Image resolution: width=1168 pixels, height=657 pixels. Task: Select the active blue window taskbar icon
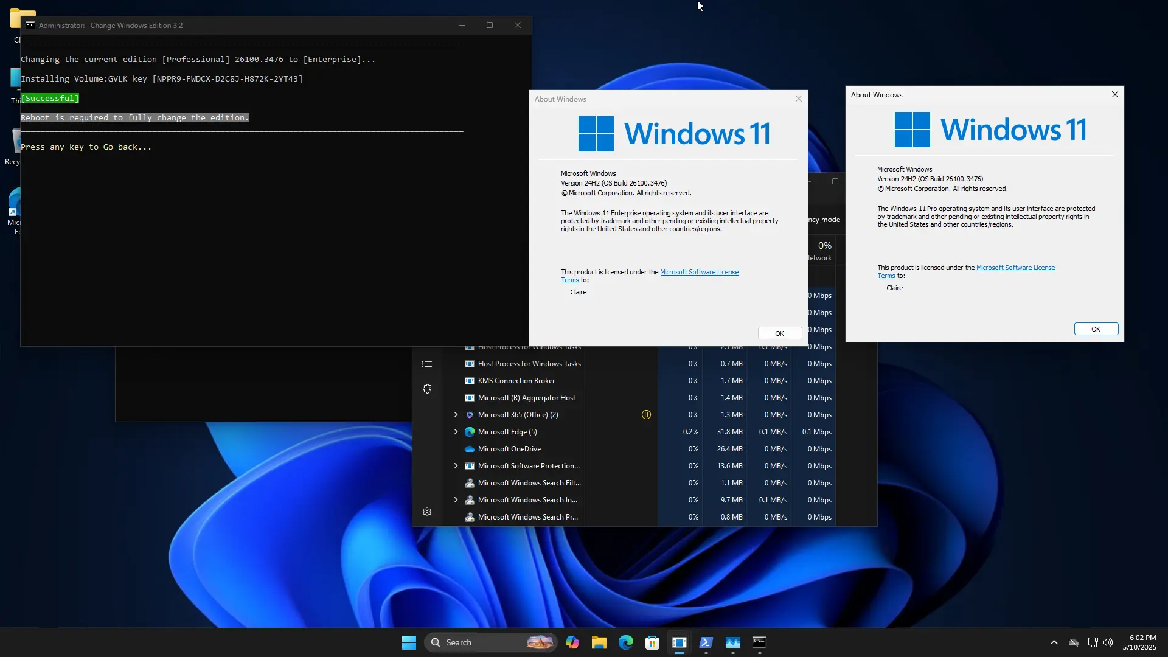point(680,642)
